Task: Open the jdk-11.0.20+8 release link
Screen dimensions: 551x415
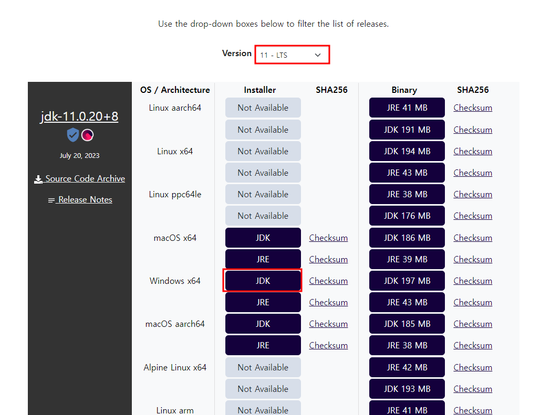Action: point(79,116)
